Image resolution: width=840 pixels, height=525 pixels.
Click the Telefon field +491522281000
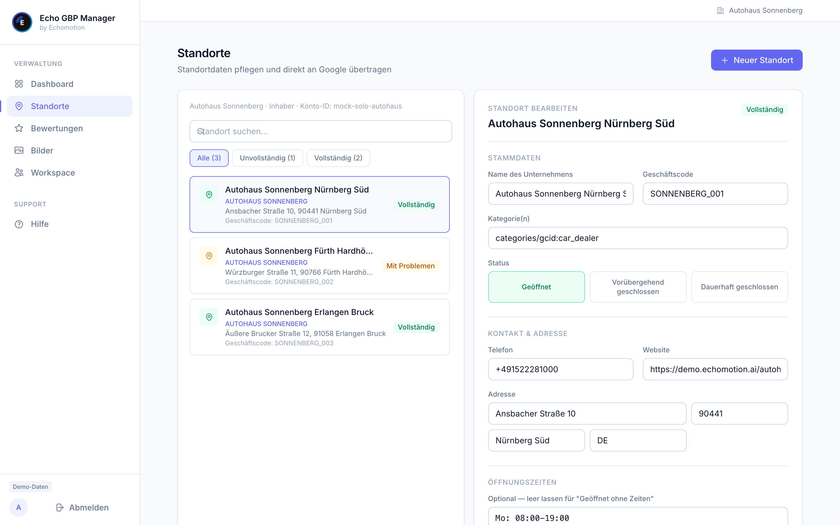point(561,369)
